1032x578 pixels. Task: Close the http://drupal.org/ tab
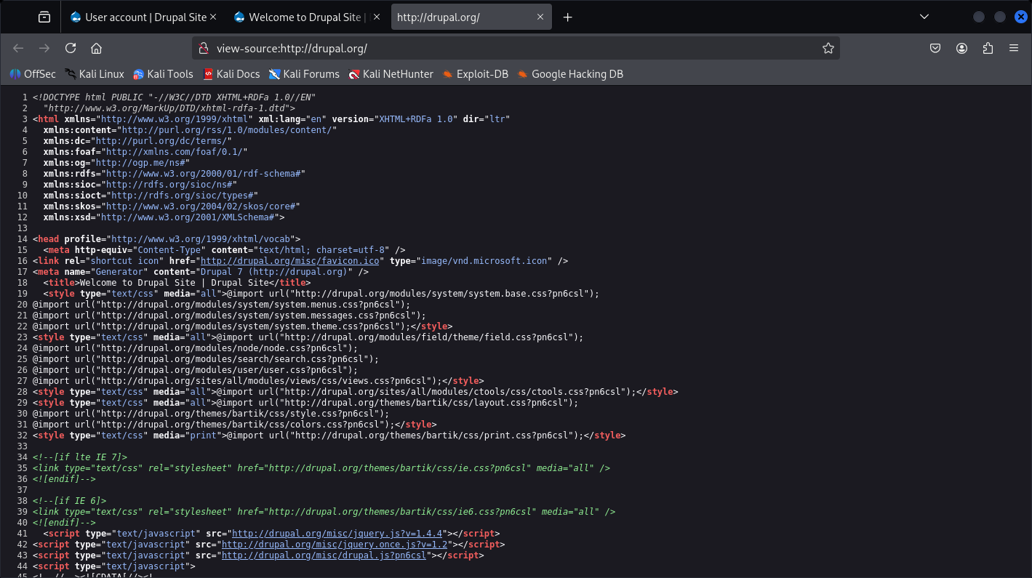pyautogui.click(x=540, y=17)
